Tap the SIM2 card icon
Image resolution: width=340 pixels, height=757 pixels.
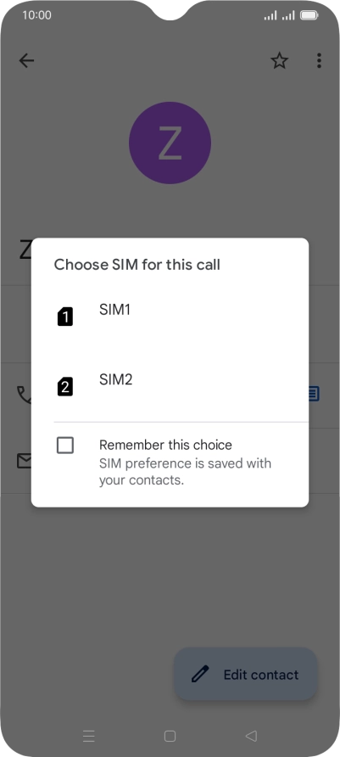pos(65,387)
